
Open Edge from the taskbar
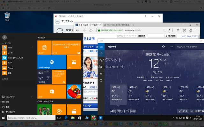point(66,118)
